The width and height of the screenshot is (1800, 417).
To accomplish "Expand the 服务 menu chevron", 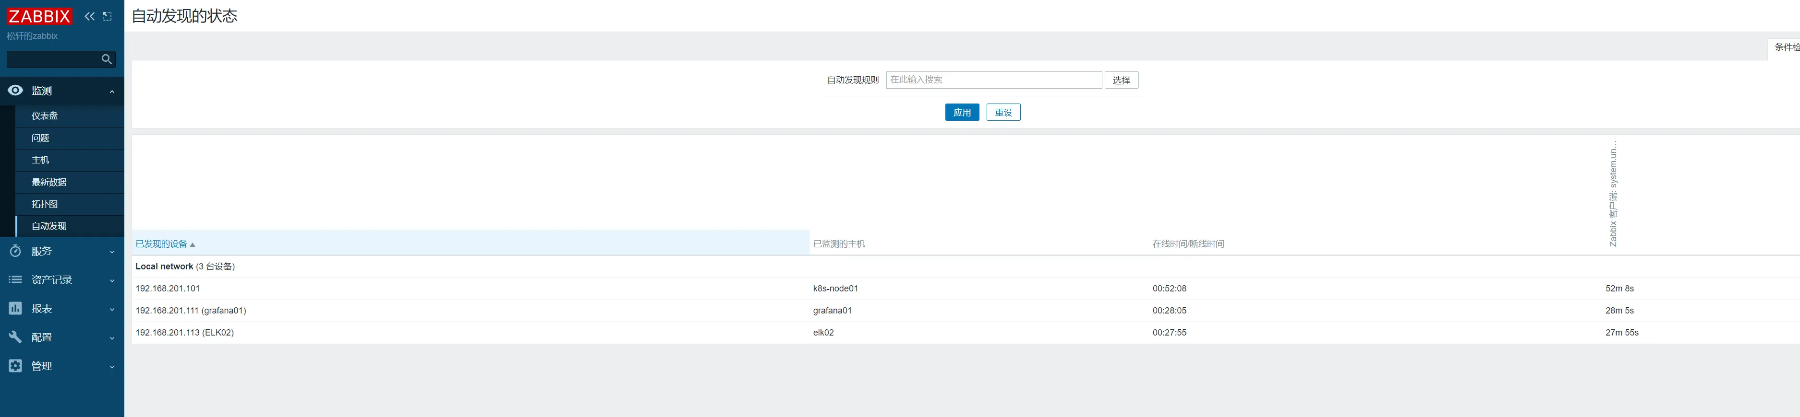I will point(112,252).
